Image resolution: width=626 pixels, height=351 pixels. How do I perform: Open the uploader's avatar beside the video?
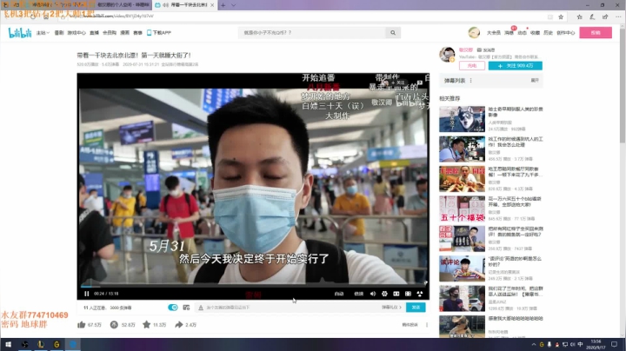point(447,55)
